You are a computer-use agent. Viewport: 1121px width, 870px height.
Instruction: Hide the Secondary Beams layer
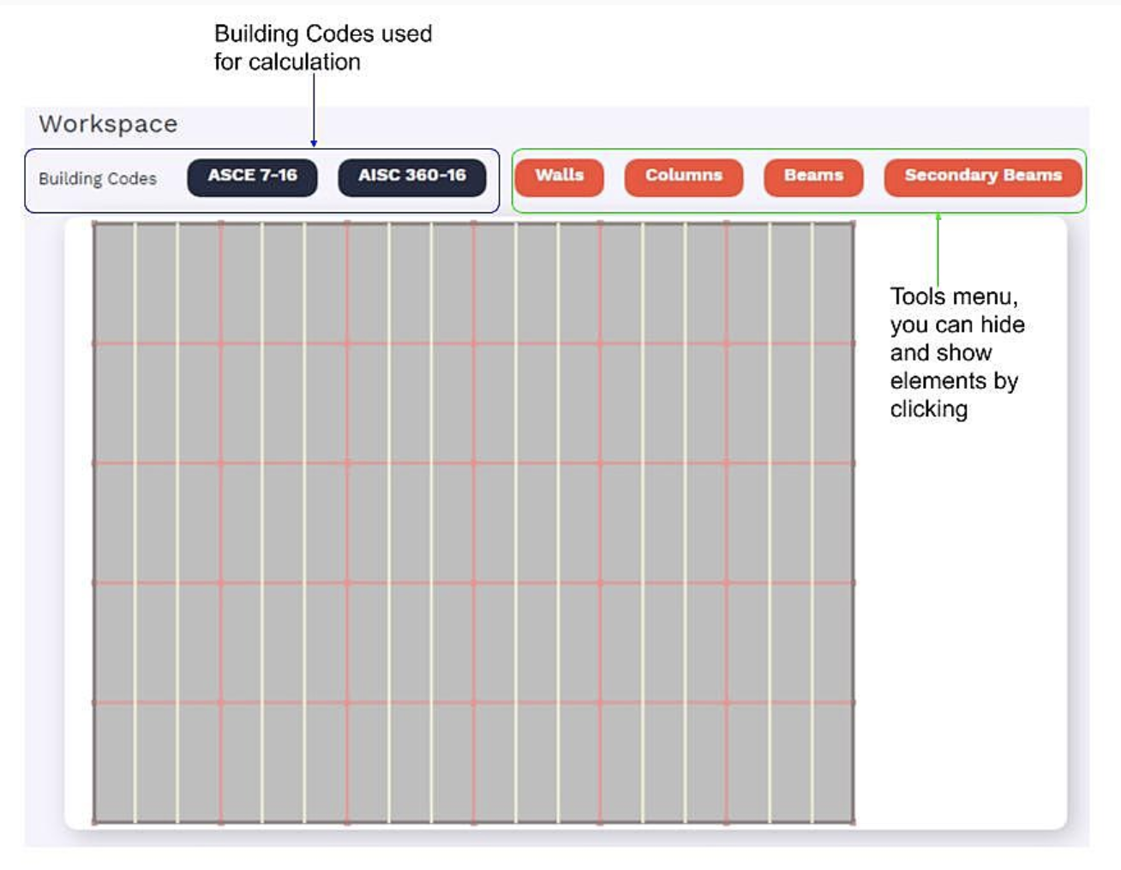(982, 176)
